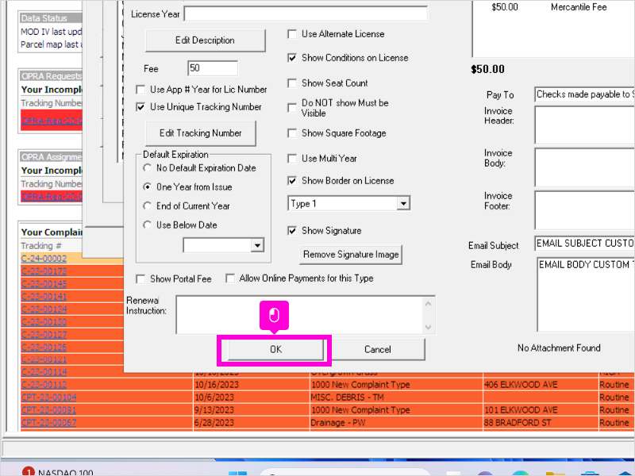The height and width of the screenshot is (476, 635).
Task: Open the NASDAQ 100 taskbar widget
Action: click(x=59, y=472)
